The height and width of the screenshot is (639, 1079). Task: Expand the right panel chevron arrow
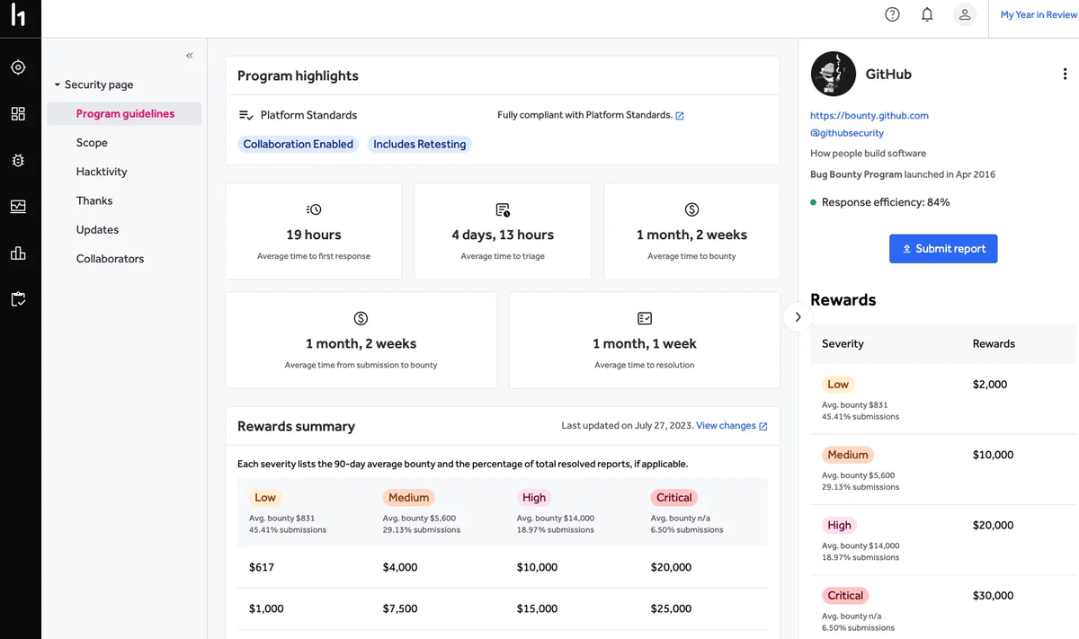click(798, 316)
